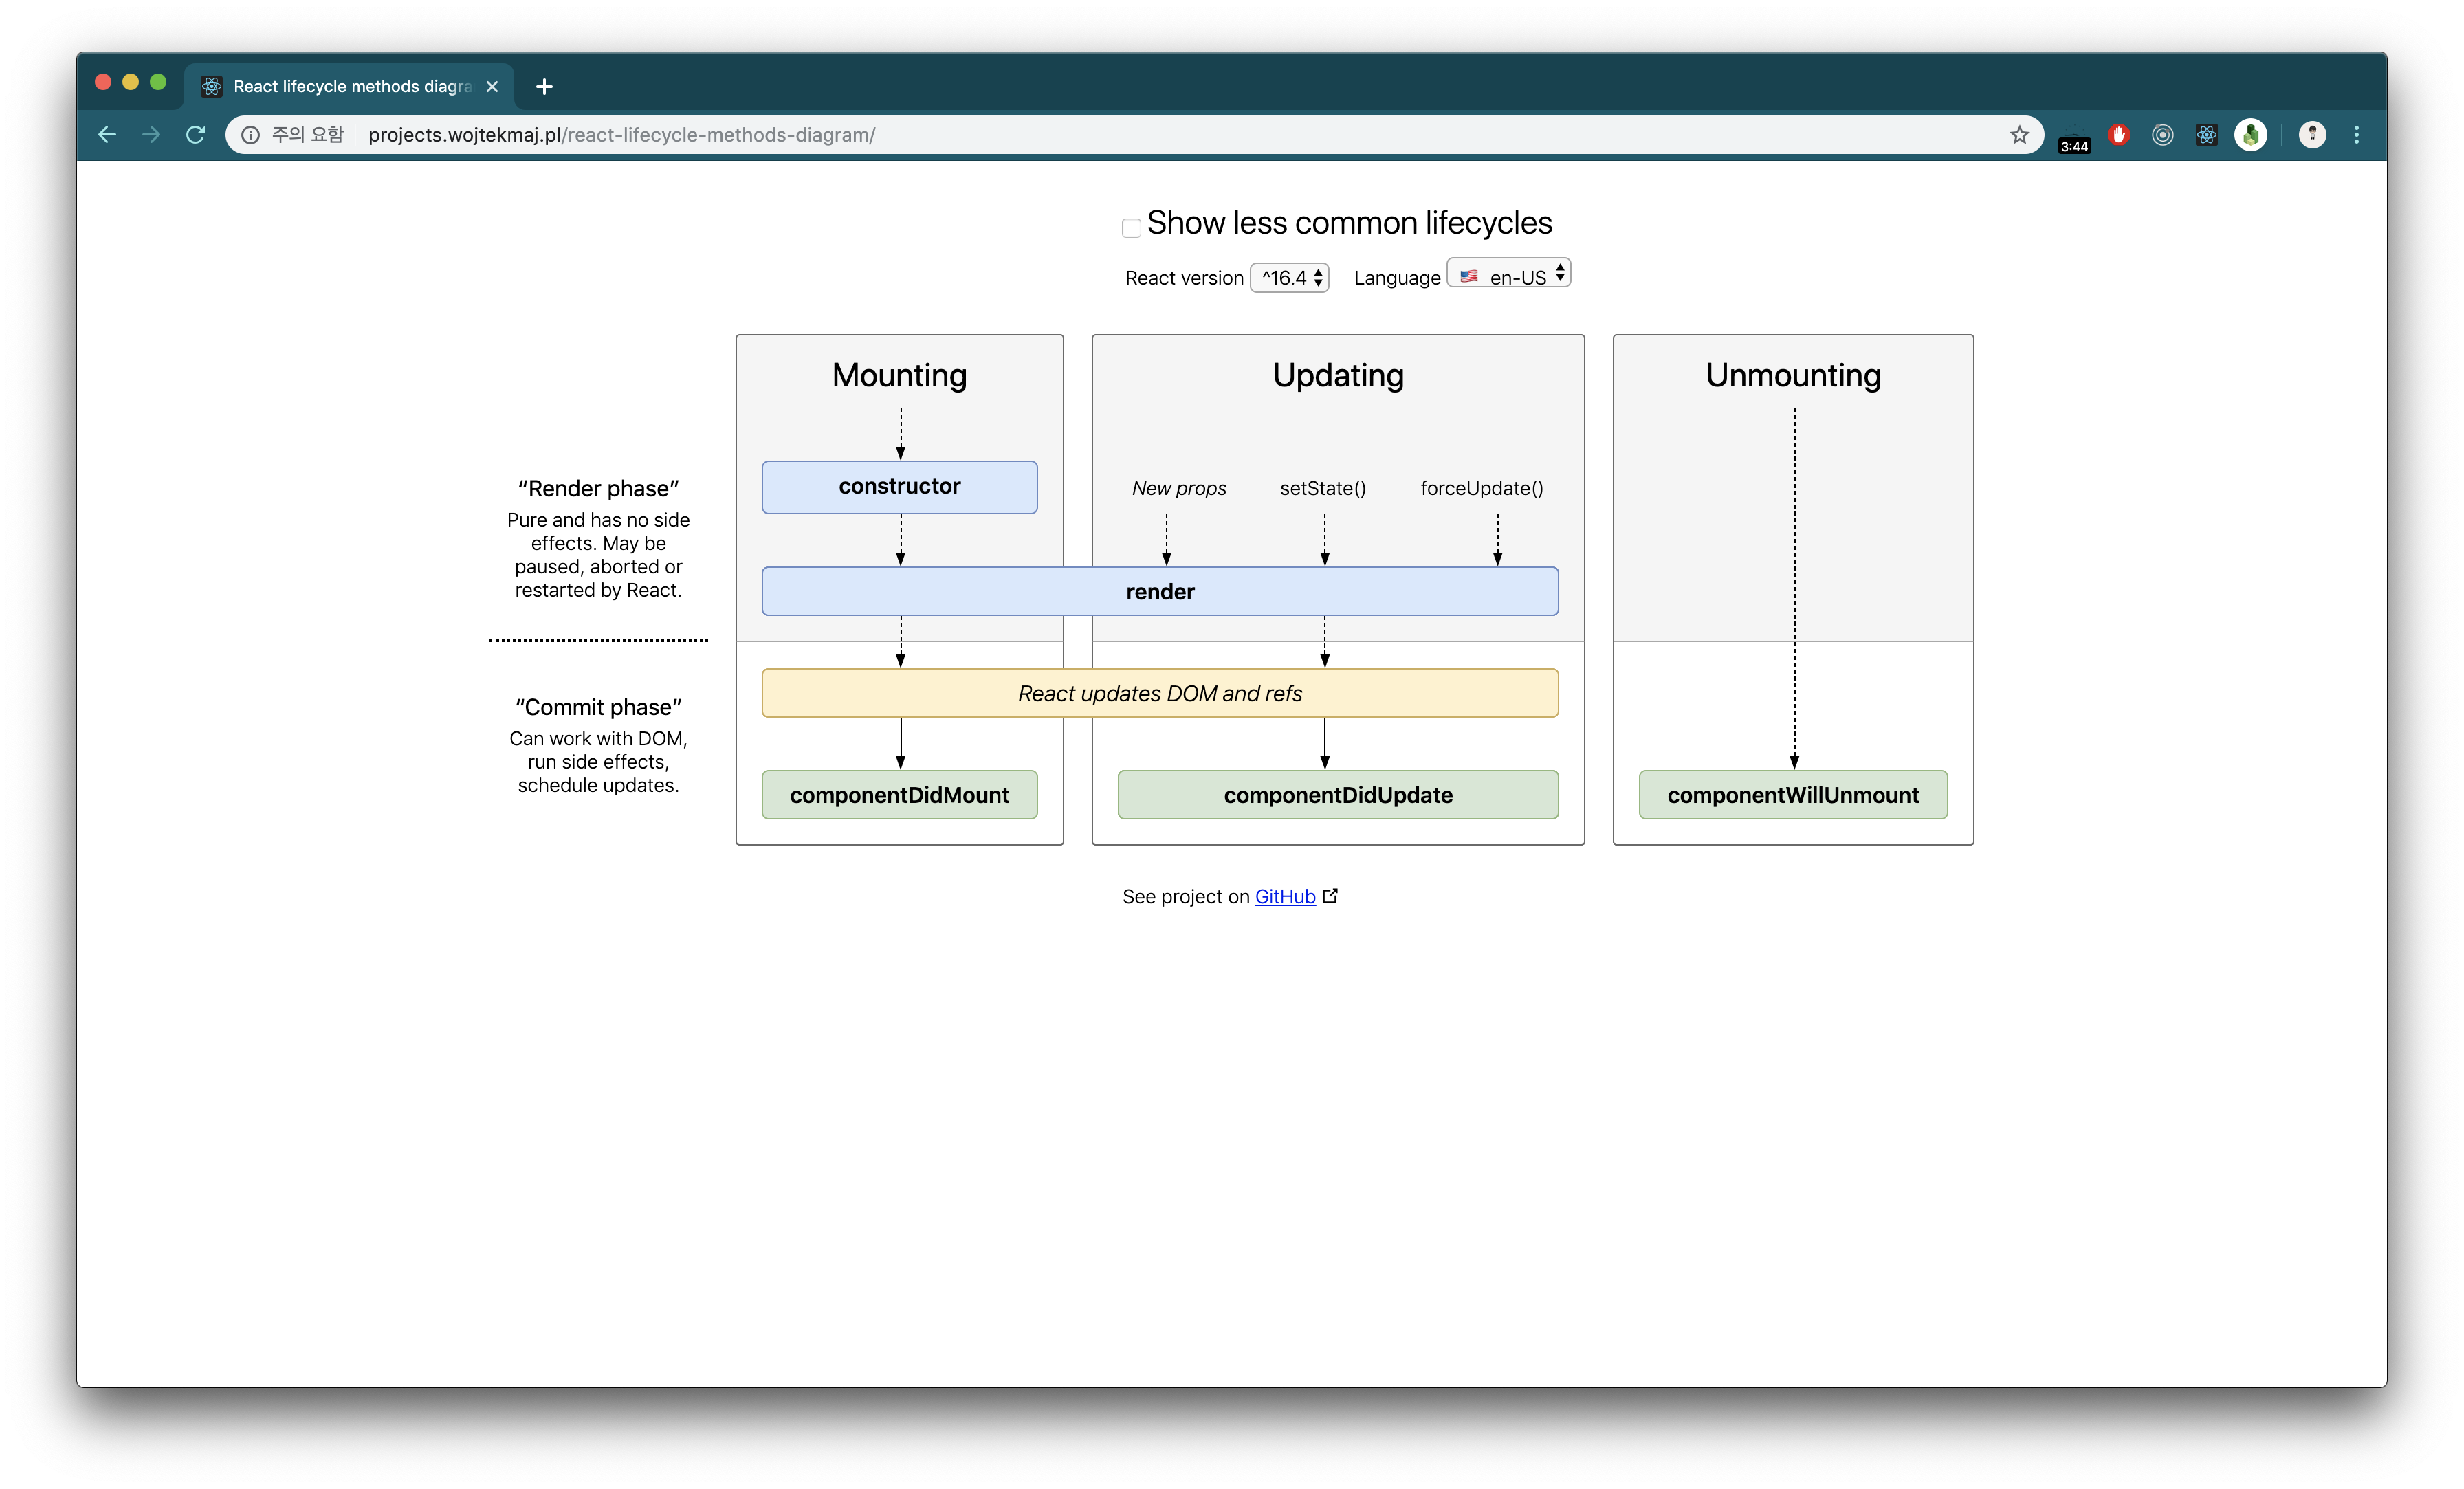This screenshot has width=2464, height=1489.
Task: Open a new browser tab
Action: pos(544,87)
